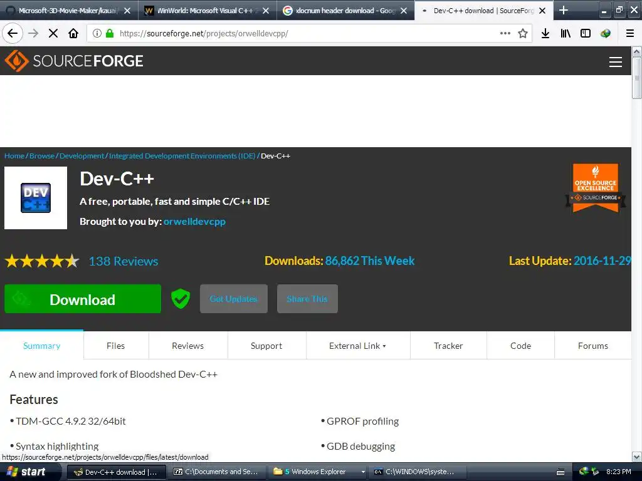Open the downloads arrow icon
This screenshot has height=481, width=642.
[x=545, y=34]
